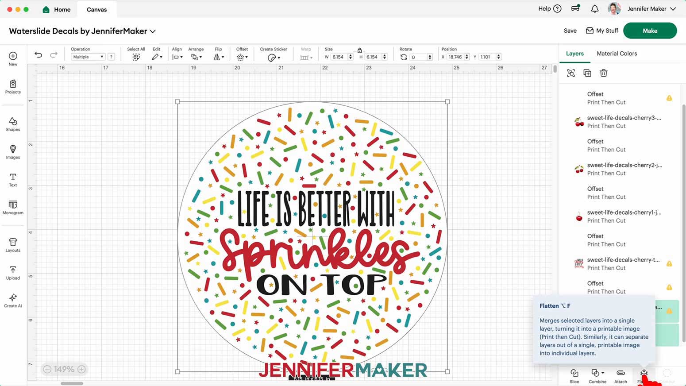
Task: Open the Flip dropdown
Action: (x=219, y=57)
